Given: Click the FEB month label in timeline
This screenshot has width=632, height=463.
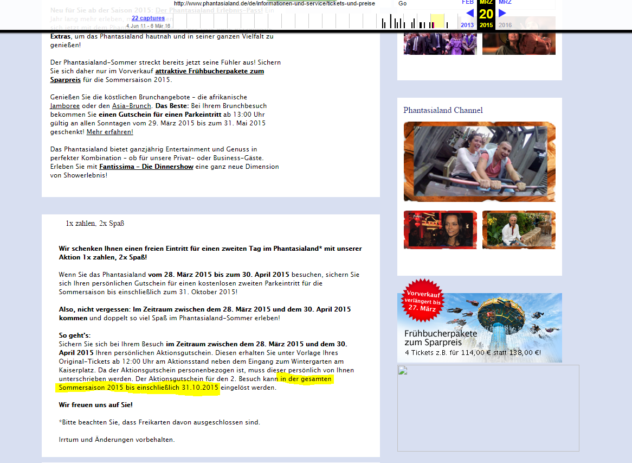Looking at the screenshot, I should [x=468, y=2].
